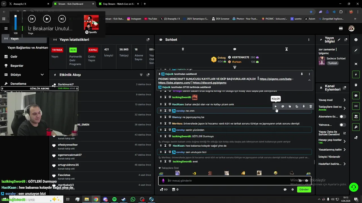
Task: Expand Hedefleri belirle option
Action: click(344, 164)
